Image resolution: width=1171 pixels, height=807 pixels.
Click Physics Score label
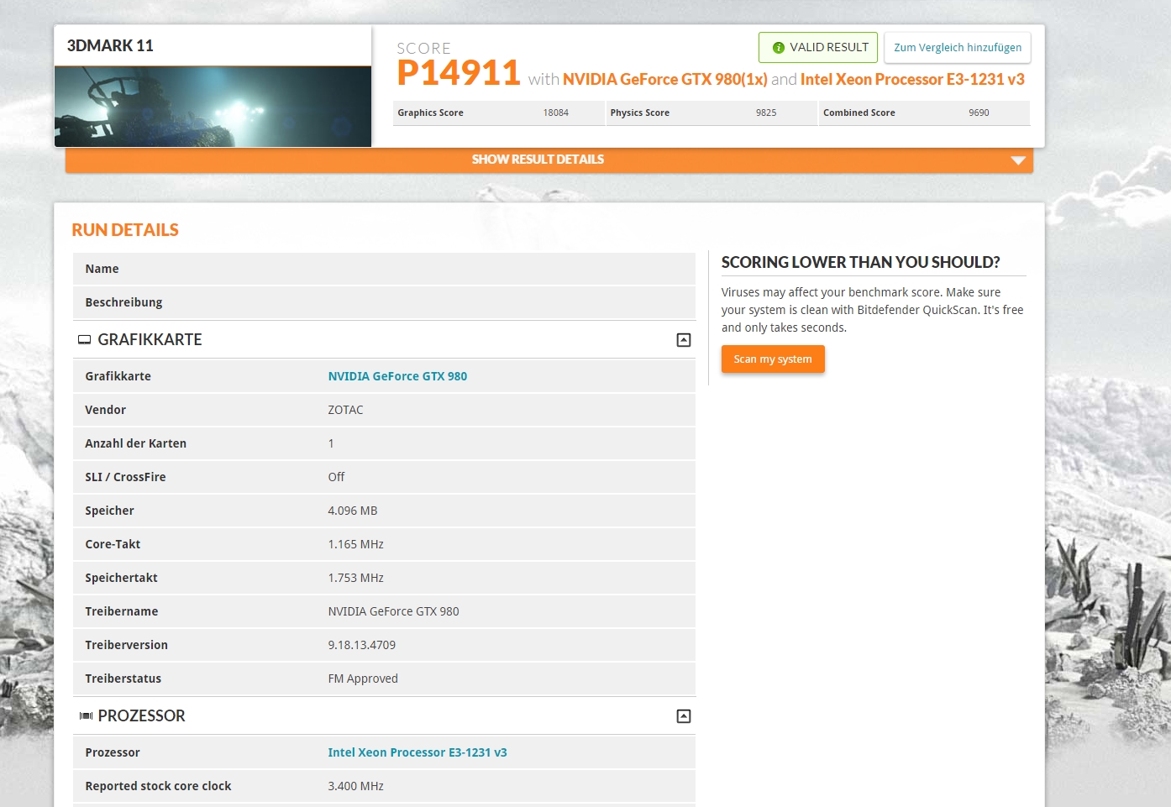coord(639,113)
